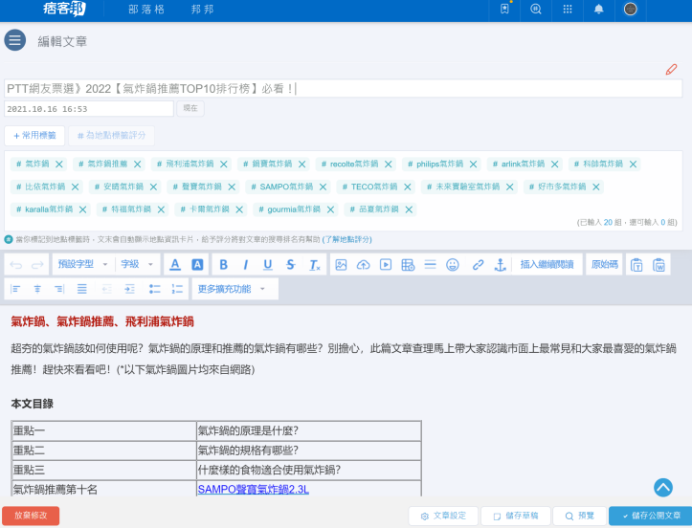Insert numbered list
The image size is (692, 528).
coord(177,289)
